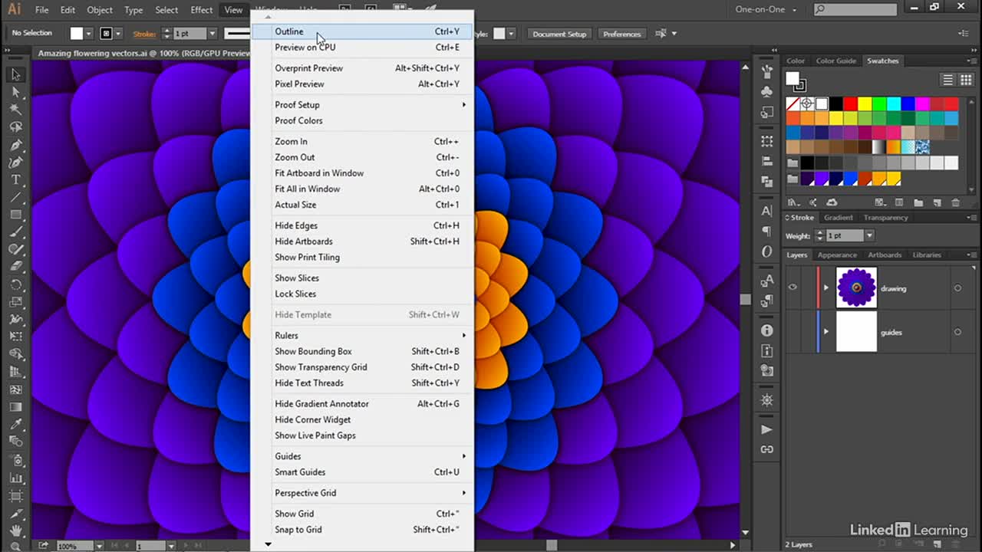982x552 pixels.
Task: Choose Outline from View menu
Action: click(x=362, y=31)
